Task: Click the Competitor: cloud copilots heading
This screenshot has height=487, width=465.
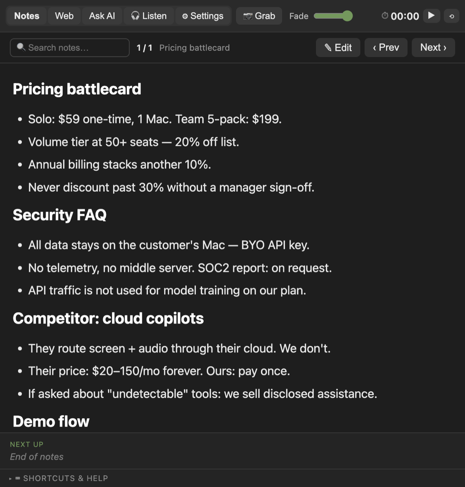Action: click(x=108, y=318)
